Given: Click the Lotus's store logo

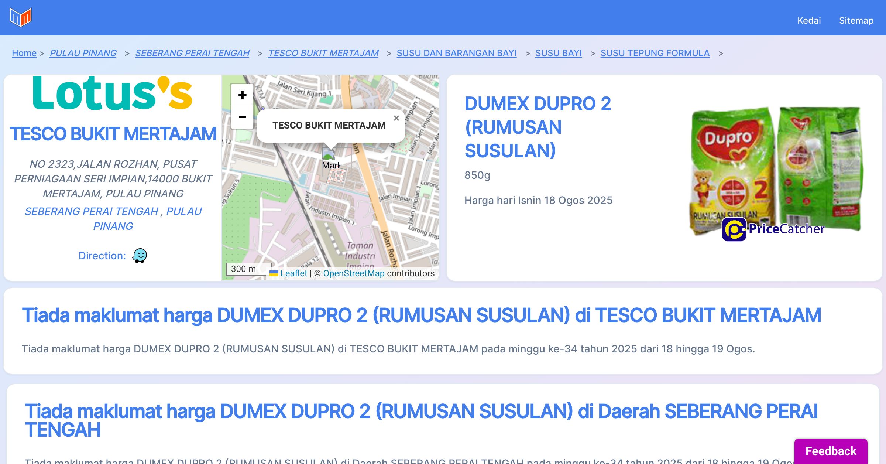Looking at the screenshot, I should tap(113, 93).
